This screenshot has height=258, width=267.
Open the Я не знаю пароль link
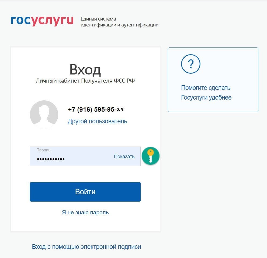tap(85, 212)
